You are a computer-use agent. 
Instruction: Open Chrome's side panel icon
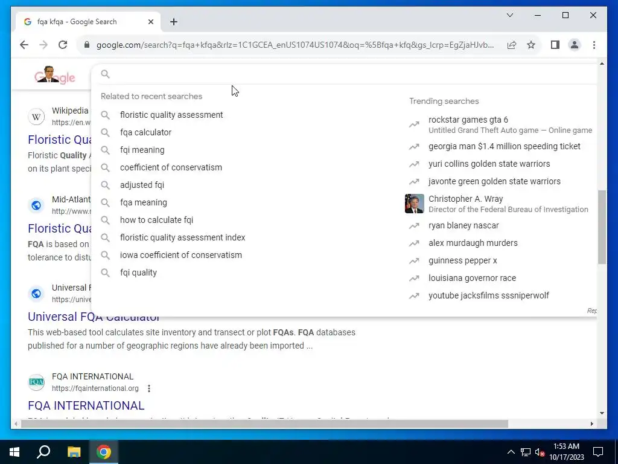tap(555, 45)
